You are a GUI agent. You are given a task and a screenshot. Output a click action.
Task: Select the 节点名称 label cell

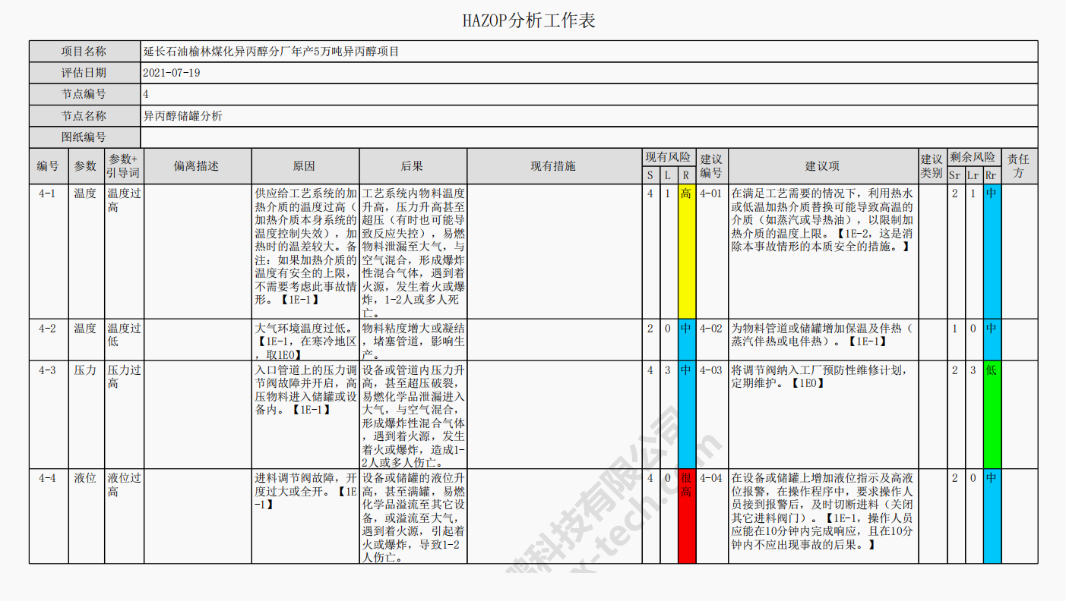[85, 116]
